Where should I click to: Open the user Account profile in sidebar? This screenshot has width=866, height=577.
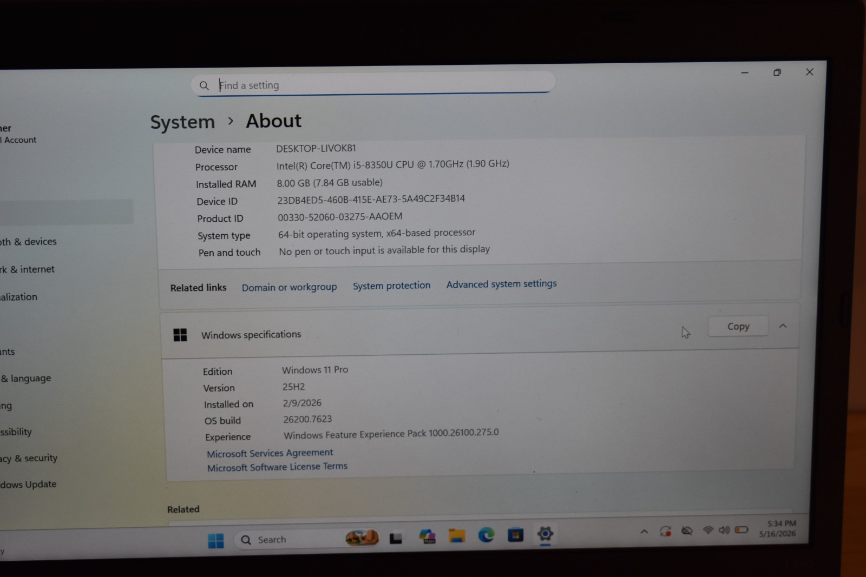coord(18,134)
